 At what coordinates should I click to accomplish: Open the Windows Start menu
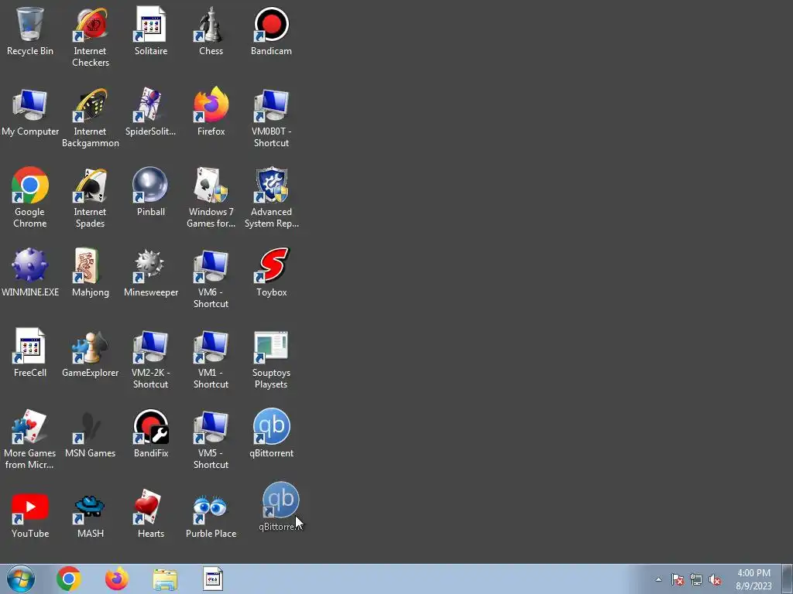click(21, 579)
